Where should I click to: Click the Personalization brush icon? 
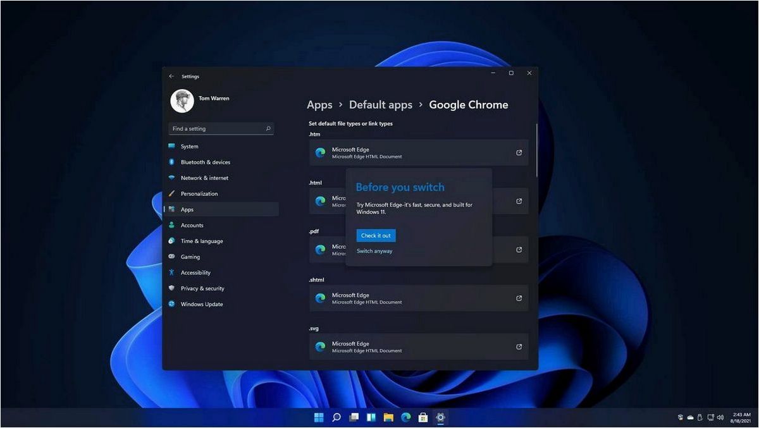[x=171, y=193]
